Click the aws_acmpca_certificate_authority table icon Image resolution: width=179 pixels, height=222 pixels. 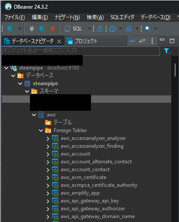(x=55, y=186)
